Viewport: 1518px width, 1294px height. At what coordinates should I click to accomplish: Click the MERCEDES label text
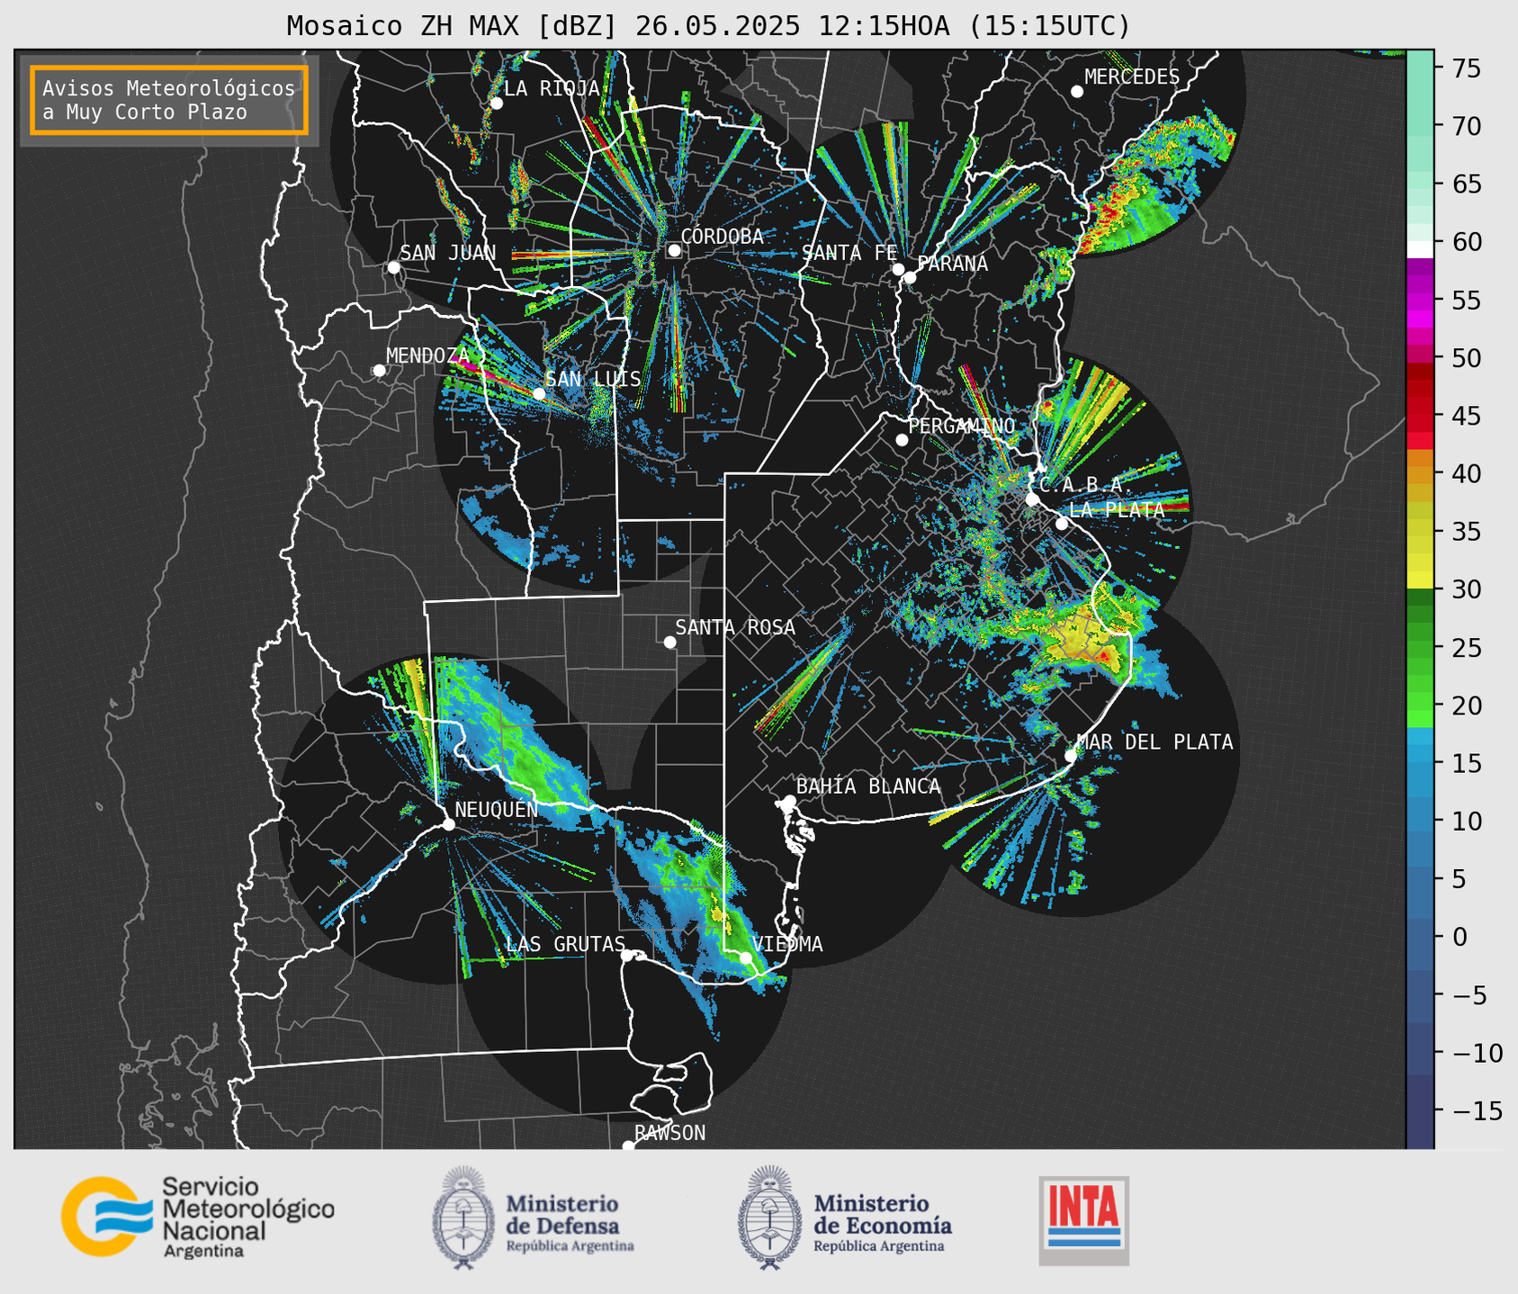tap(1131, 77)
